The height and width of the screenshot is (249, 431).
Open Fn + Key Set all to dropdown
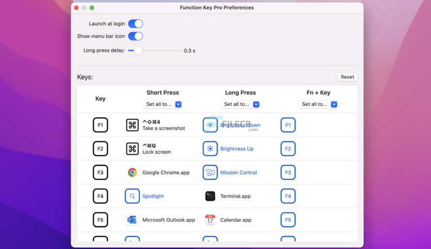coord(318,104)
